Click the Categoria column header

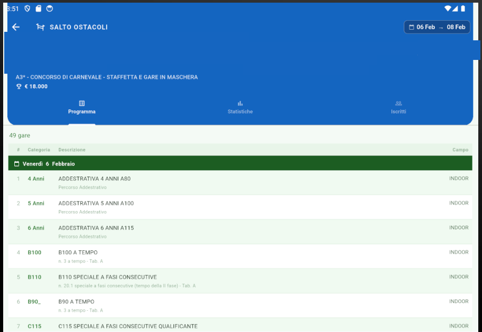(x=39, y=150)
